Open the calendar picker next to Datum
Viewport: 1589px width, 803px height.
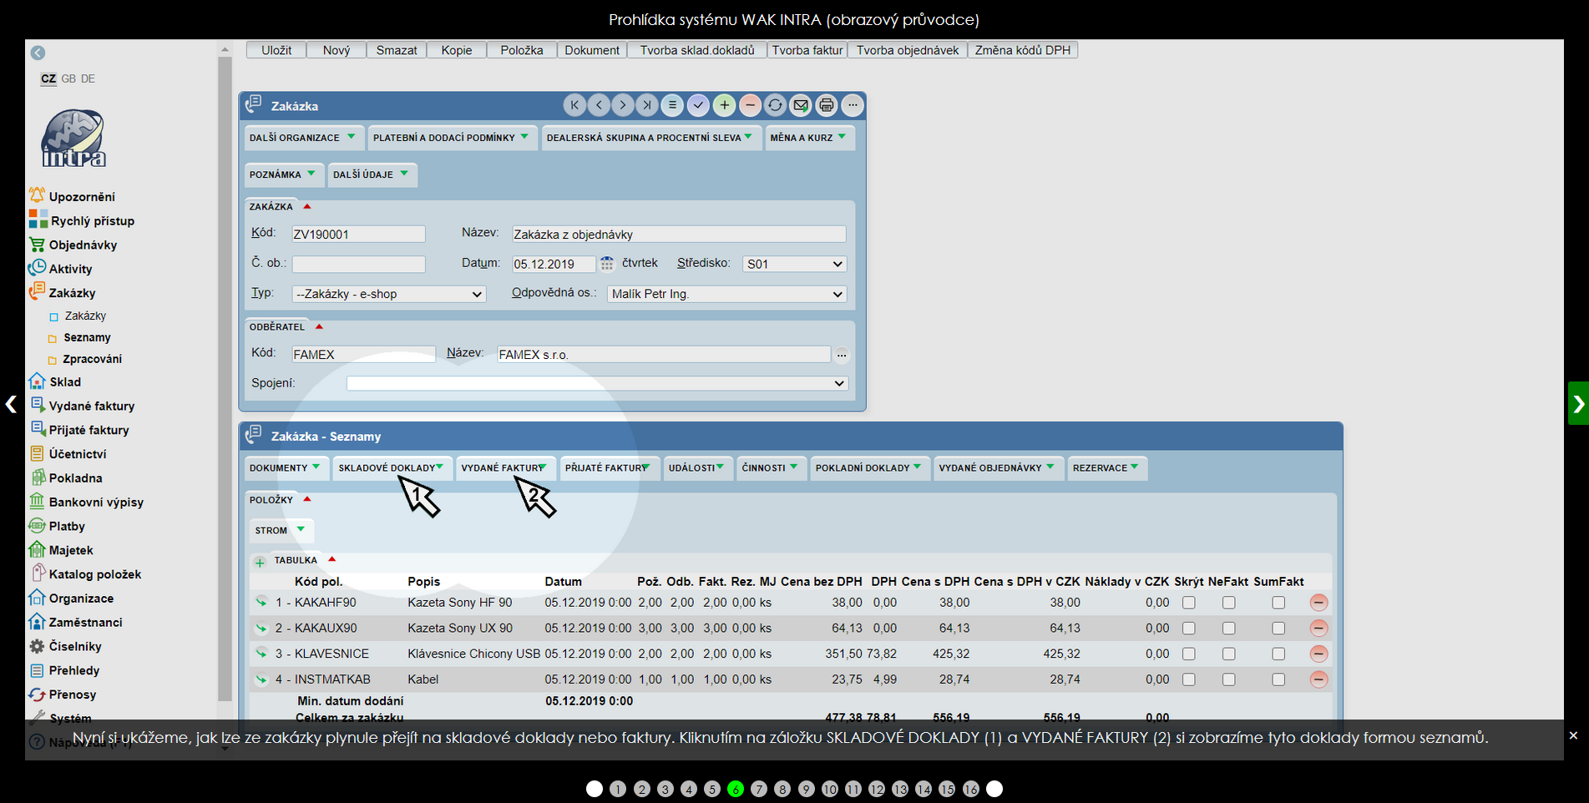[x=607, y=264]
